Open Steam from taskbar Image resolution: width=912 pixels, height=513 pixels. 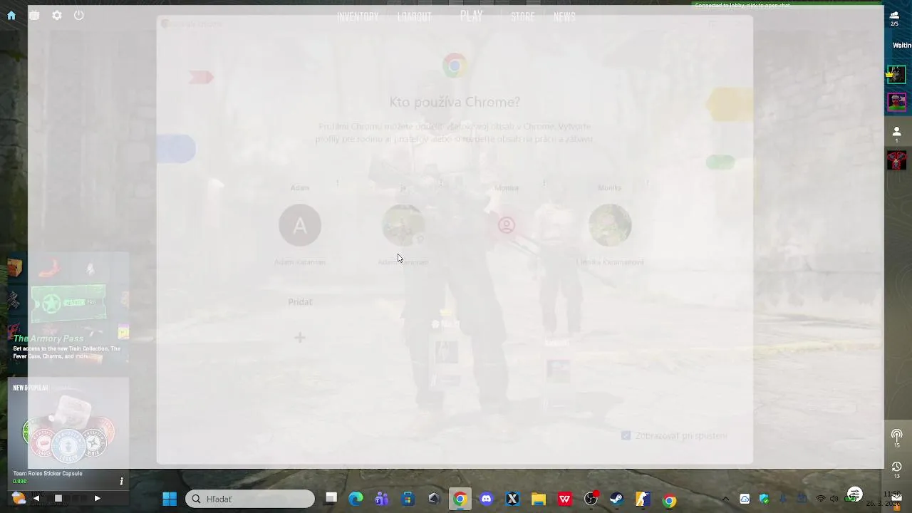[x=617, y=499]
